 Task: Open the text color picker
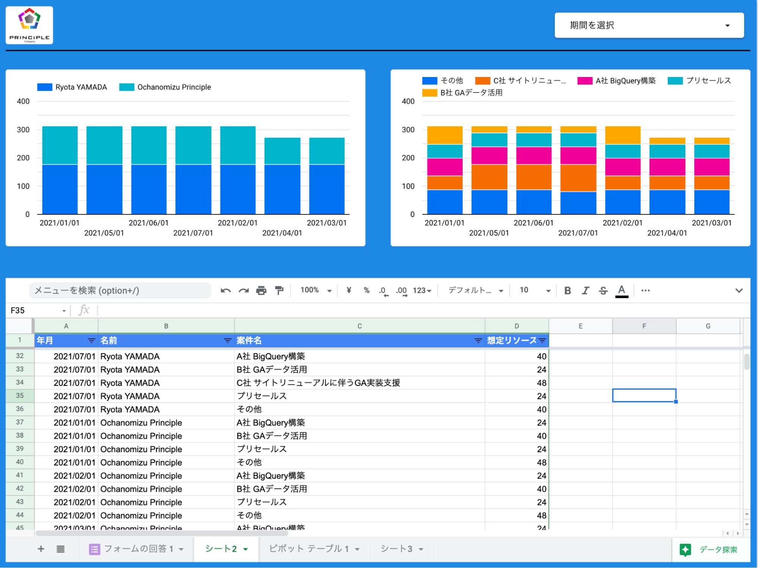(x=621, y=291)
